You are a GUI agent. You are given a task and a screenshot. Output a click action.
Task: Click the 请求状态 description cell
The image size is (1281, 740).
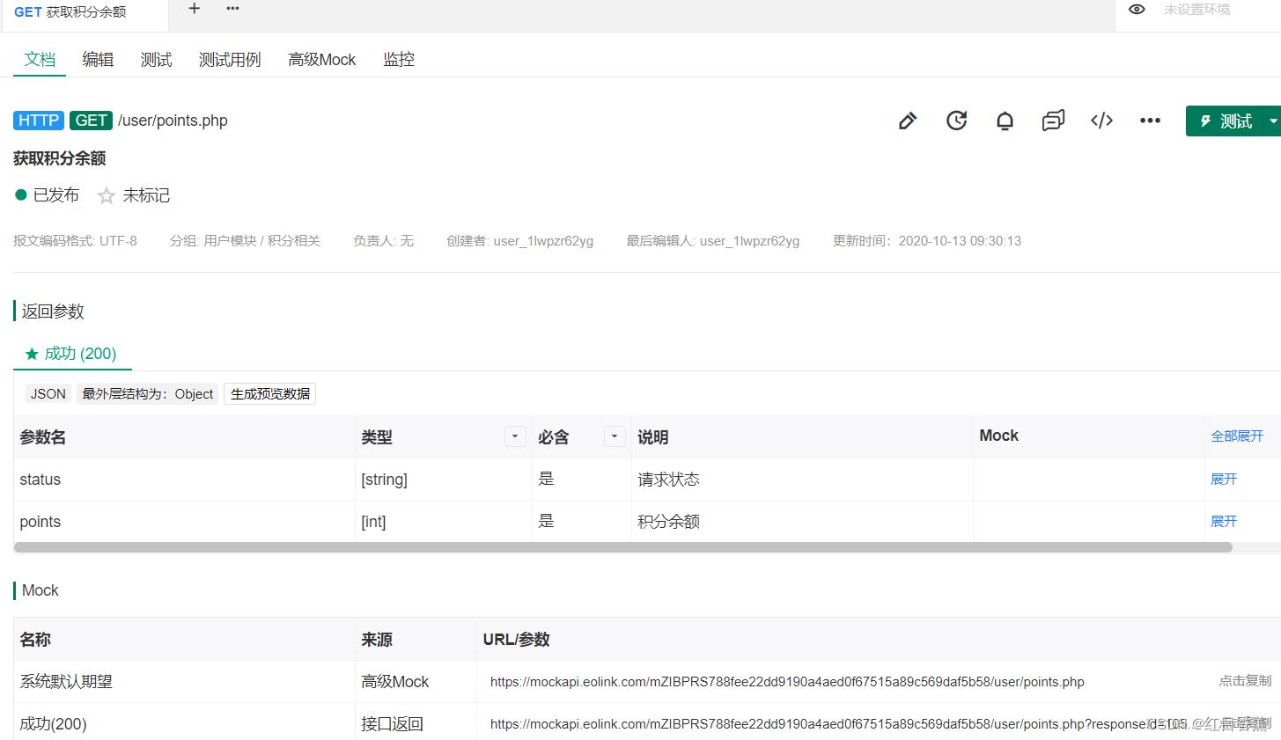[x=802, y=480]
